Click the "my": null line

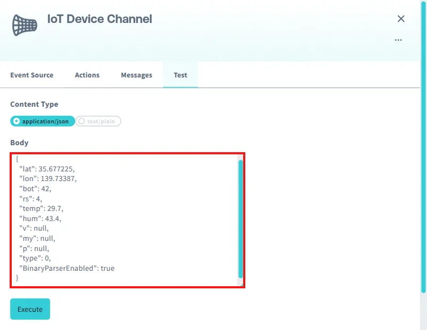[37, 239]
